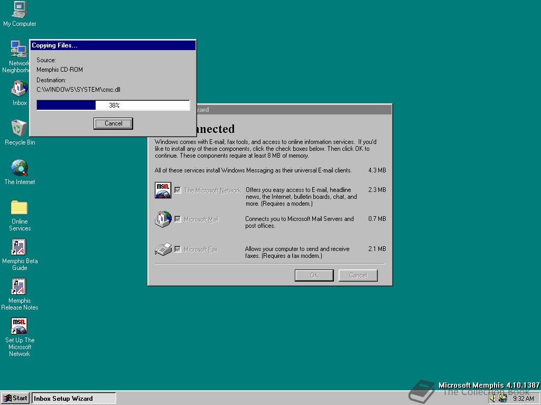Click the Memphis CD-ROM source text

point(60,70)
